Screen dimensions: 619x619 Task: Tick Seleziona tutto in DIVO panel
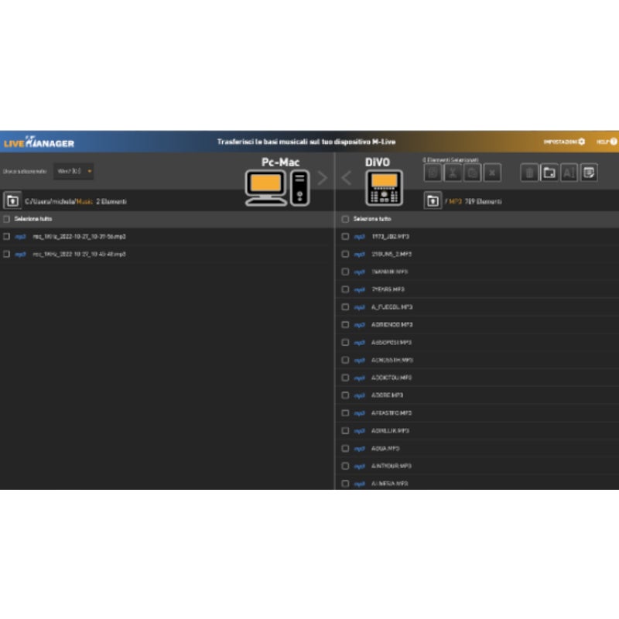pos(345,219)
